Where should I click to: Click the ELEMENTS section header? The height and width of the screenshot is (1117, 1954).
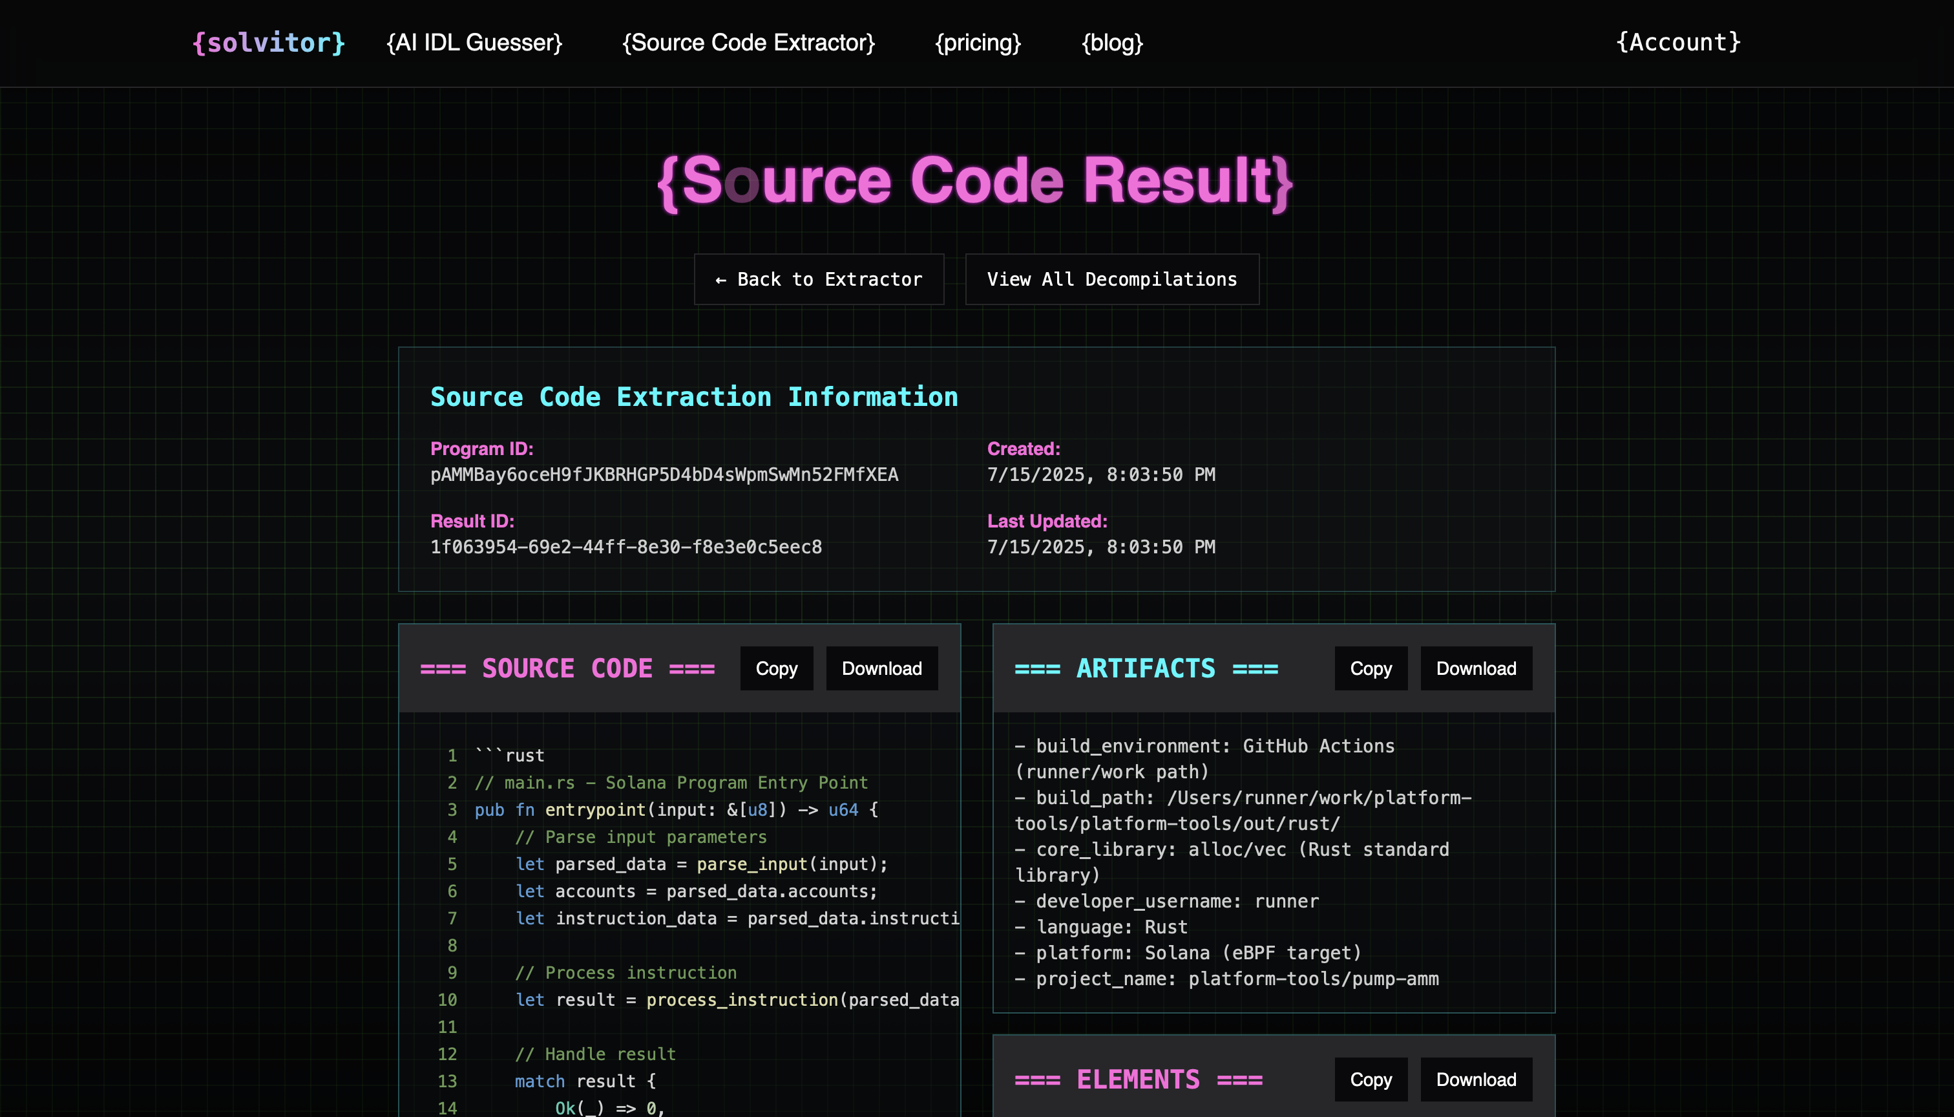coord(1138,1080)
